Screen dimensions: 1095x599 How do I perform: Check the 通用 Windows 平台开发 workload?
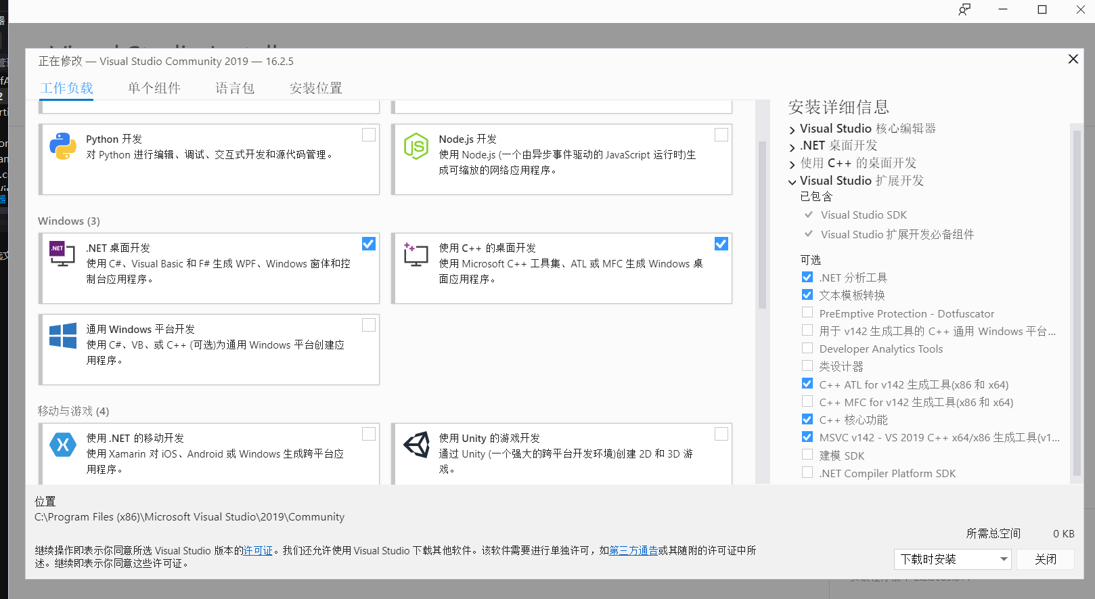[369, 325]
